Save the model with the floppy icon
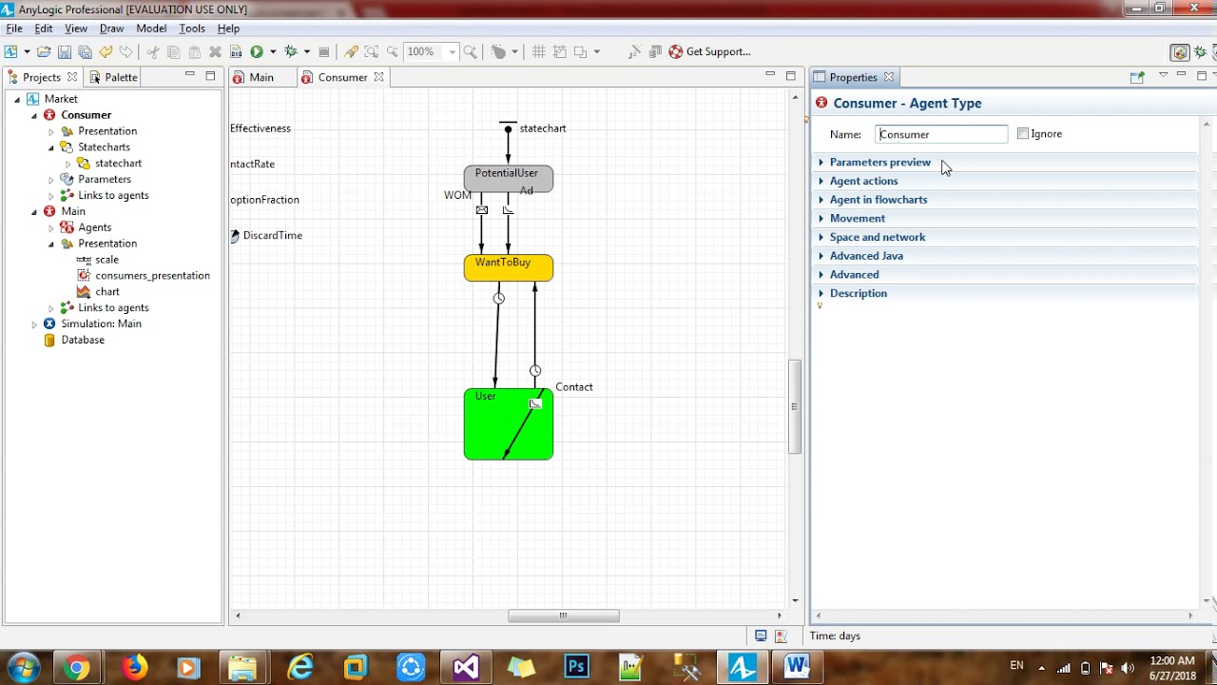 click(65, 51)
